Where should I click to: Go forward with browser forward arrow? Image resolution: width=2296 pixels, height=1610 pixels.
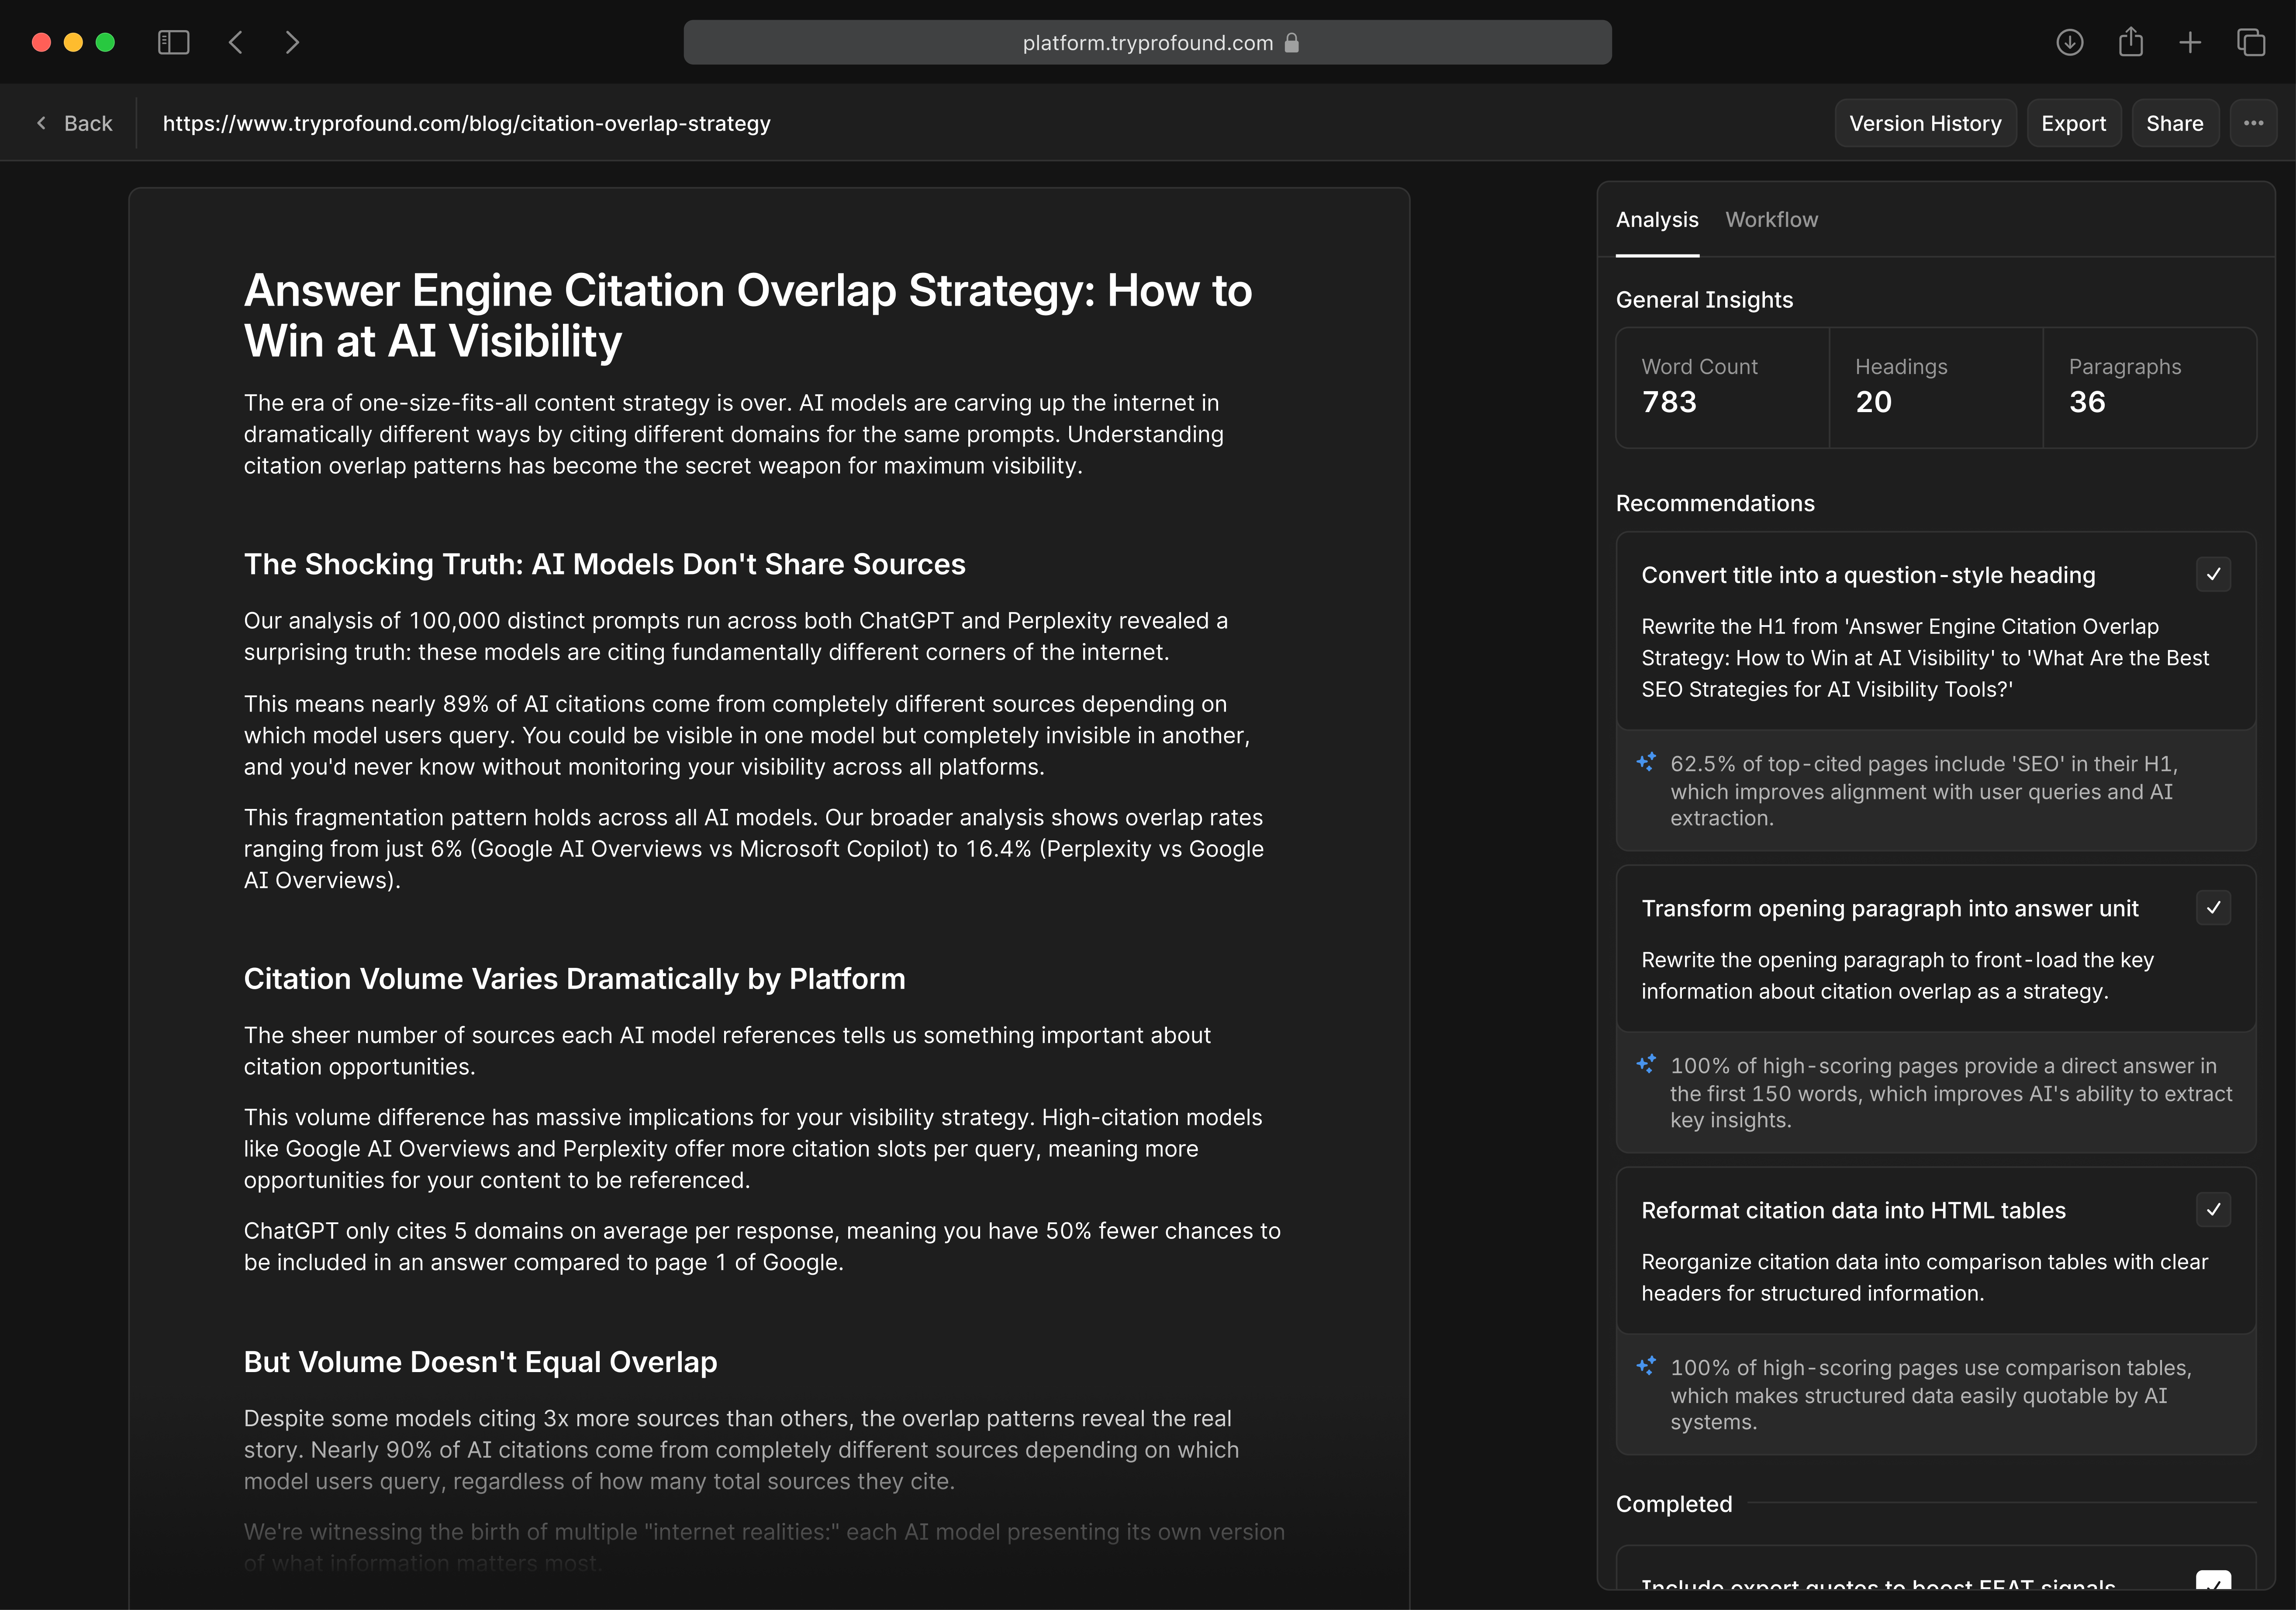(x=292, y=42)
